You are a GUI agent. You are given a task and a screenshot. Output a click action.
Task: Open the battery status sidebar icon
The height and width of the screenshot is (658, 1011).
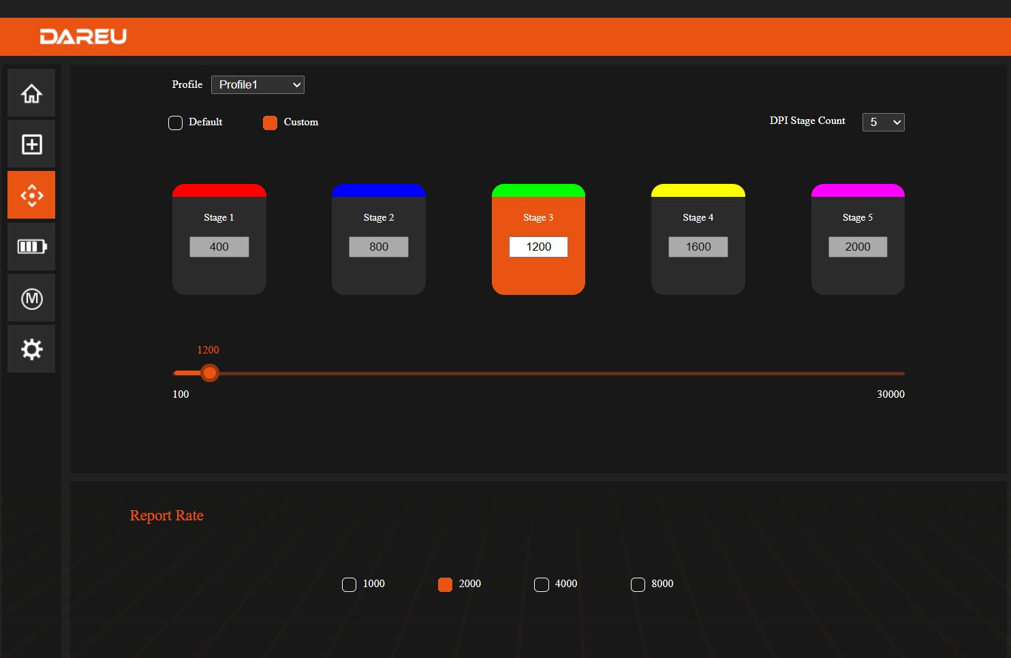click(31, 247)
